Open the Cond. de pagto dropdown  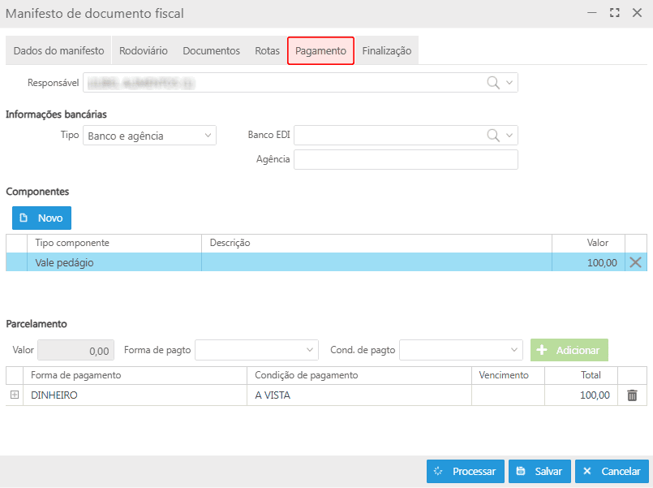(461, 350)
